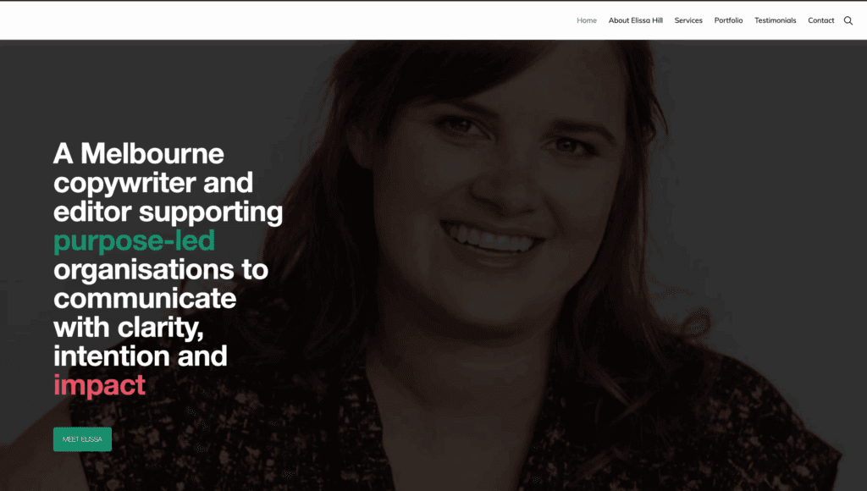This screenshot has height=491, width=867.
Task: Open the Contact navigation link
Action: [820, 20]
